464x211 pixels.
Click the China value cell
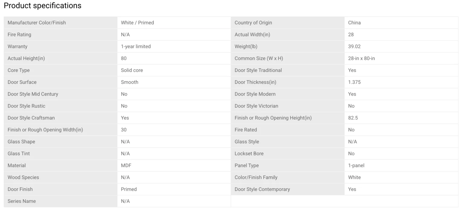pos(354,23)
